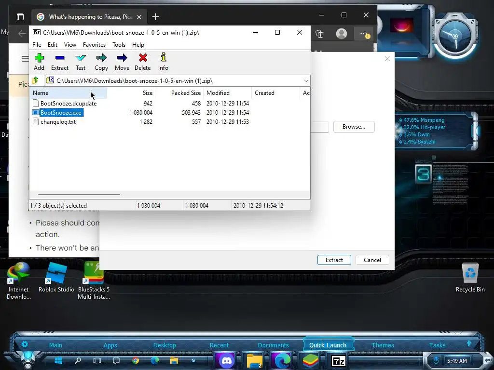Open the Help menu
Screen dimensions: 494x370
(x=138, y=45)
